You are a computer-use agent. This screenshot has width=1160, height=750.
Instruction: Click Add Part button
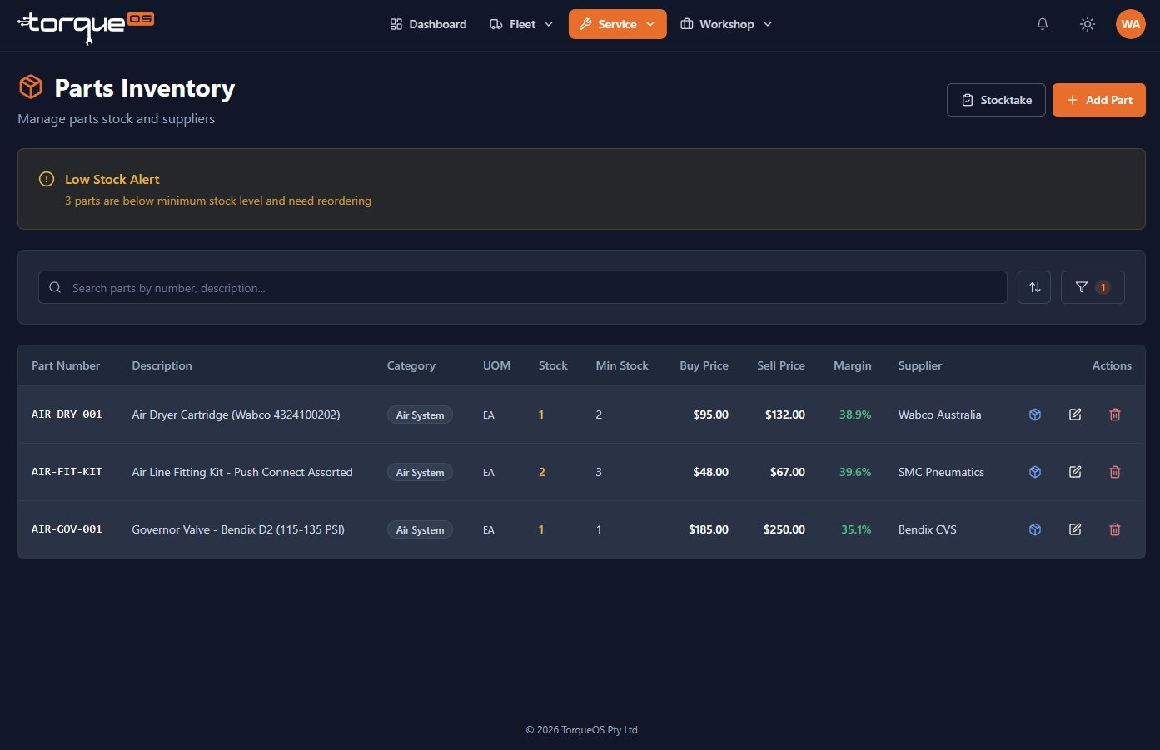tap(1099, 100)
